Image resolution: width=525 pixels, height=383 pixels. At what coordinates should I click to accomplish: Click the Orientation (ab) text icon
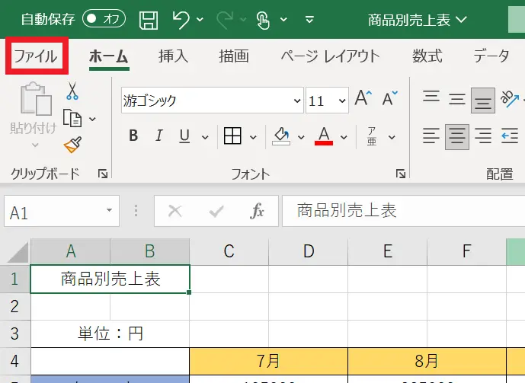tap(509, 99)
